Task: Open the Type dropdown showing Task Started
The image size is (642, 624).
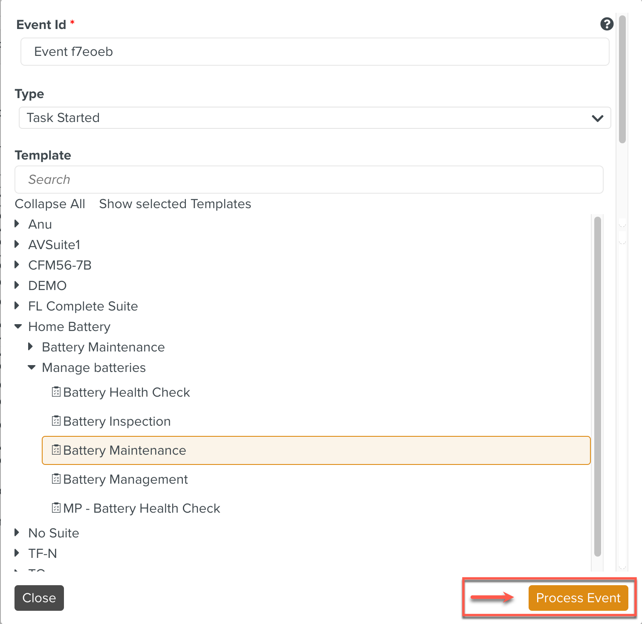Action: [x=315, y=118]
